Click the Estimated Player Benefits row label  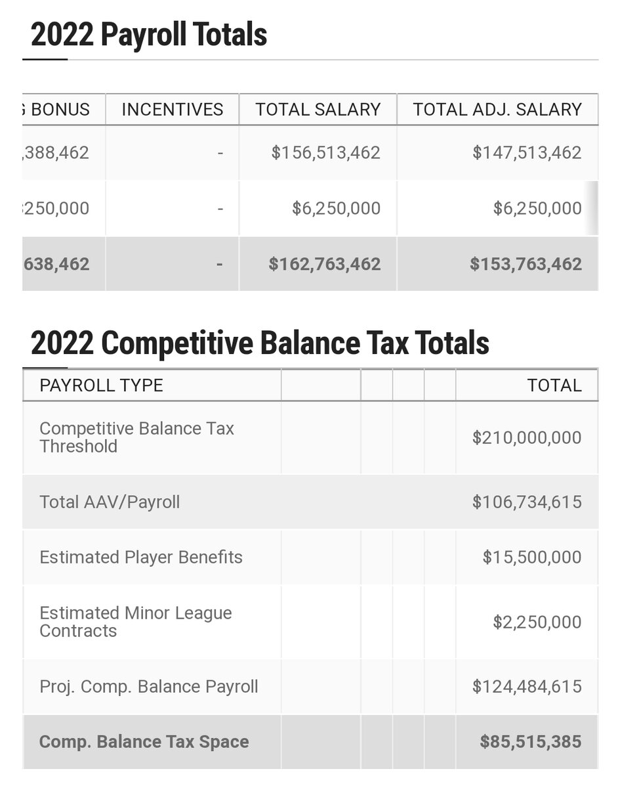(x=141, y=558)
